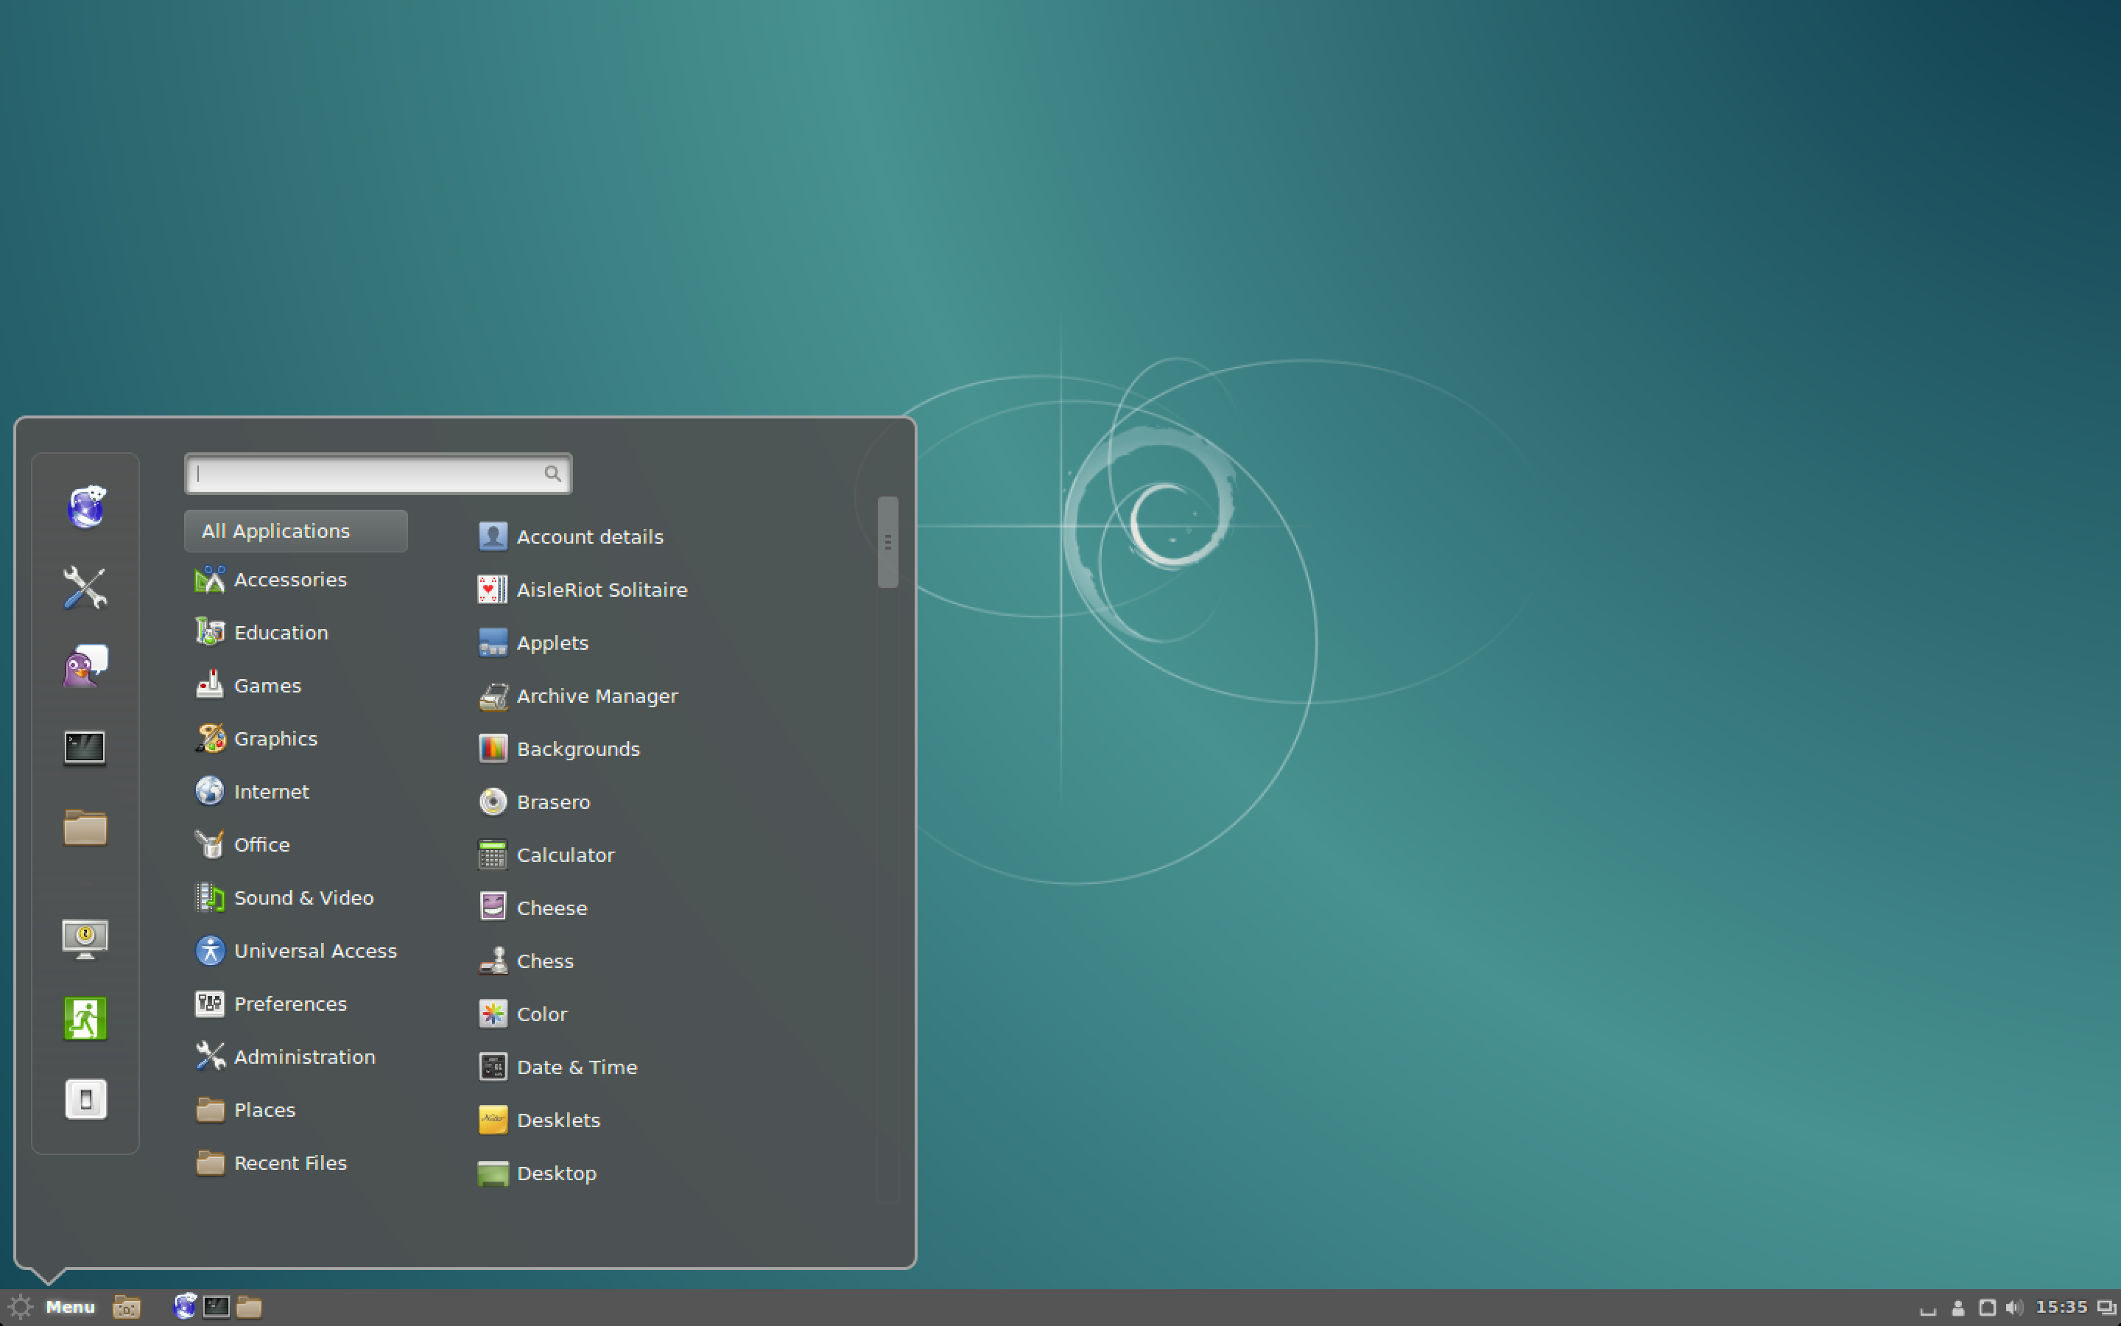The image size is (2121, 1326).
Task: Select the Chess game icon
Action: coord(495,961)
